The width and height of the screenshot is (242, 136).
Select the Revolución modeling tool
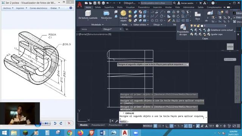point(106,15)
